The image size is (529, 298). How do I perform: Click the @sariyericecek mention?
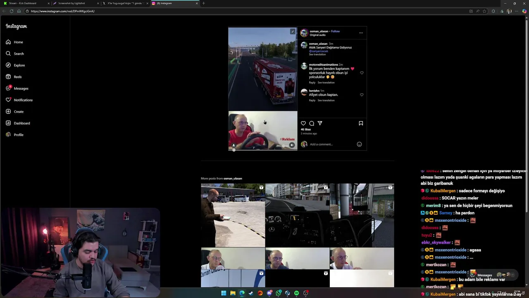click(319, 51)
